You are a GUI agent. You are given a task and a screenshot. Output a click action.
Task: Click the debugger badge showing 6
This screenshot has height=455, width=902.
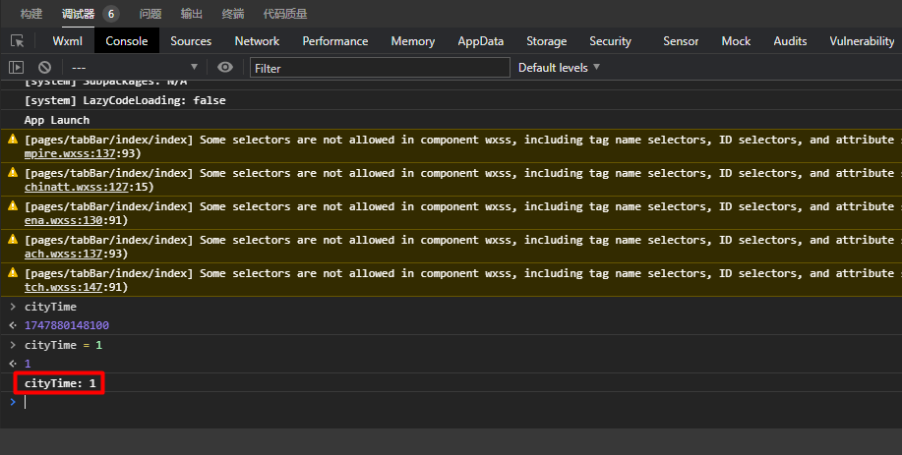click(x=111, y=14)
